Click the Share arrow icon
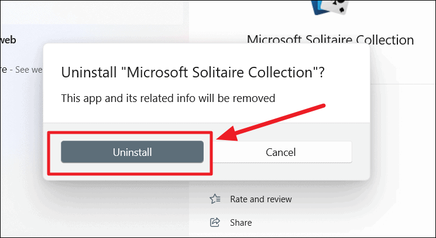 point(215,222)
